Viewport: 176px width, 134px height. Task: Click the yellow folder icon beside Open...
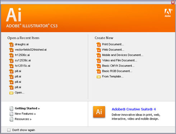click(x=11, y=93)
